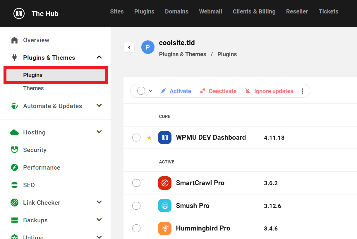Click the Automate & Updates icon
This screenshot has height=239, width=357.
pyautogui.click(x=14, y=106)
